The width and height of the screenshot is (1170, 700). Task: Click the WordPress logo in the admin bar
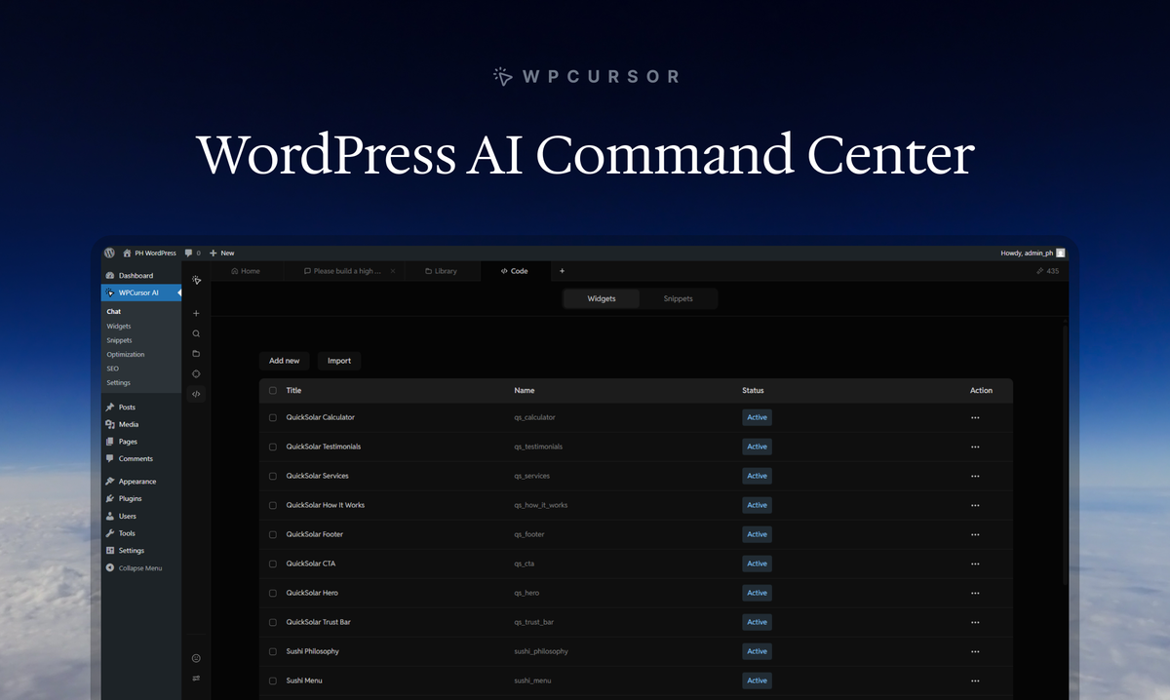pos(109,253)
